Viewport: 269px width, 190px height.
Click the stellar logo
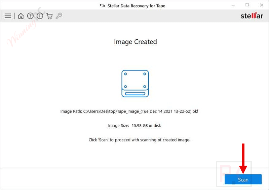(x=252, y=16)
